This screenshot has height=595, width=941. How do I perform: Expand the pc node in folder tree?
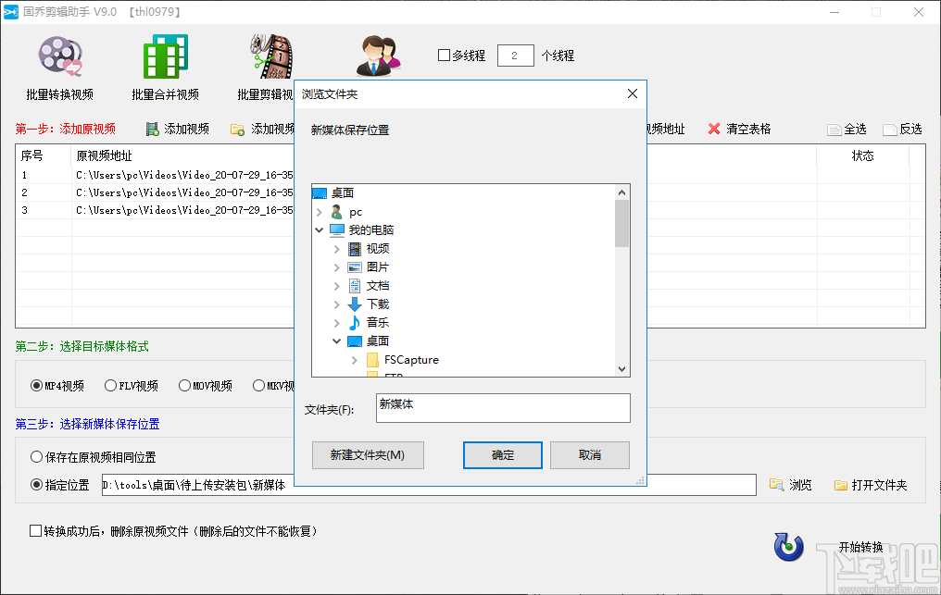[x=320, y=212]
